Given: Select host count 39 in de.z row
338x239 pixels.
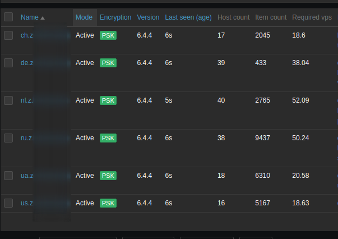Looking at the screenshot, I should (x=221, y=63).
